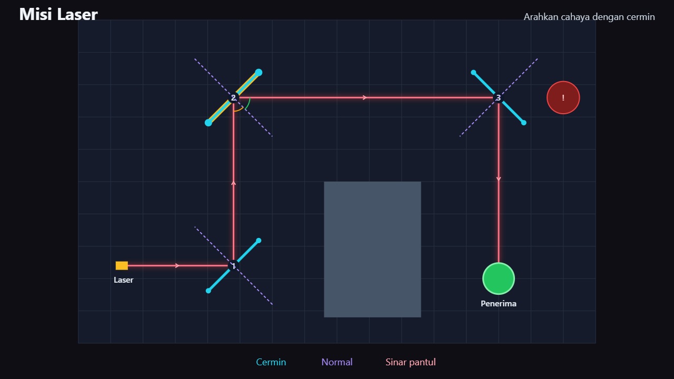This screenshot has width=674, height=379.
Task: Click the "Penerima" label under the receiver
Action: pyautogui.click(x=499, y=304)
